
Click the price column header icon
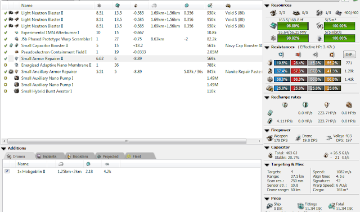click(x=210, y=6)
